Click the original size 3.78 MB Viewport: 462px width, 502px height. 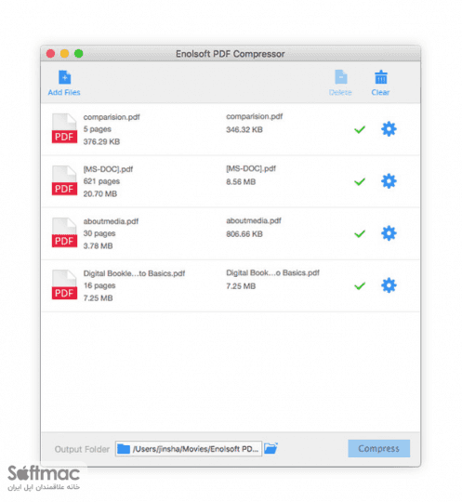click(98, 245)
